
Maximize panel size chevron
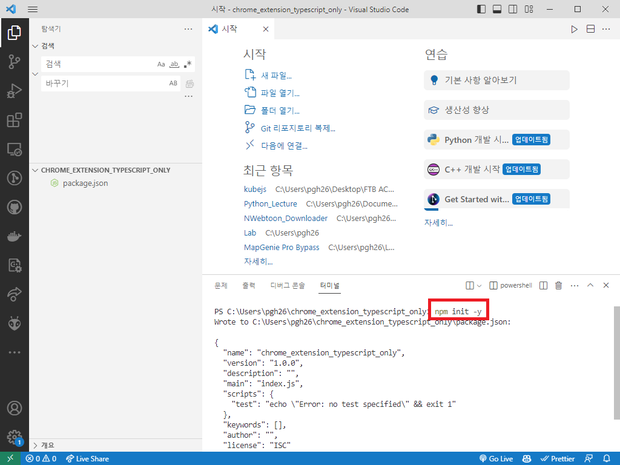pos(590,285)
